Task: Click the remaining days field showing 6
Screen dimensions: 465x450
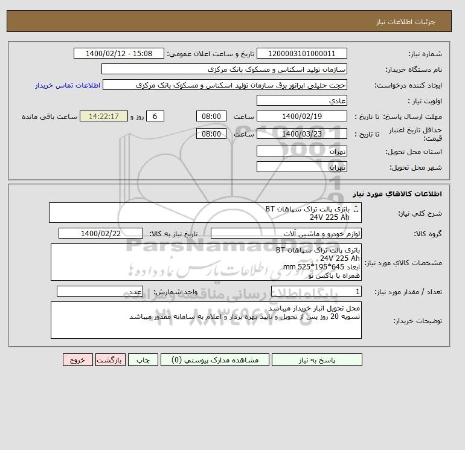Action: (x=155, y=116)
